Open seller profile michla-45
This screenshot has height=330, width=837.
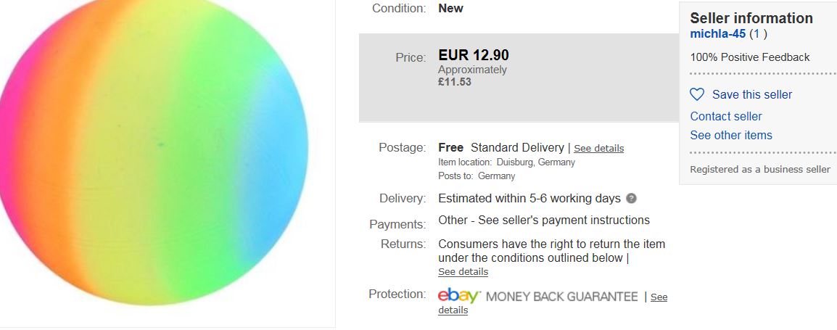coord(718,34)
